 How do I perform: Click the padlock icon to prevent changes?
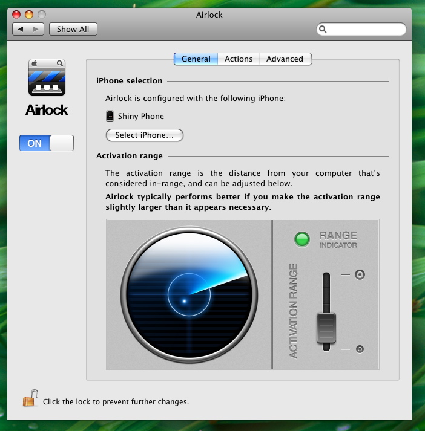pyautogui.click(x=30, y=398)
